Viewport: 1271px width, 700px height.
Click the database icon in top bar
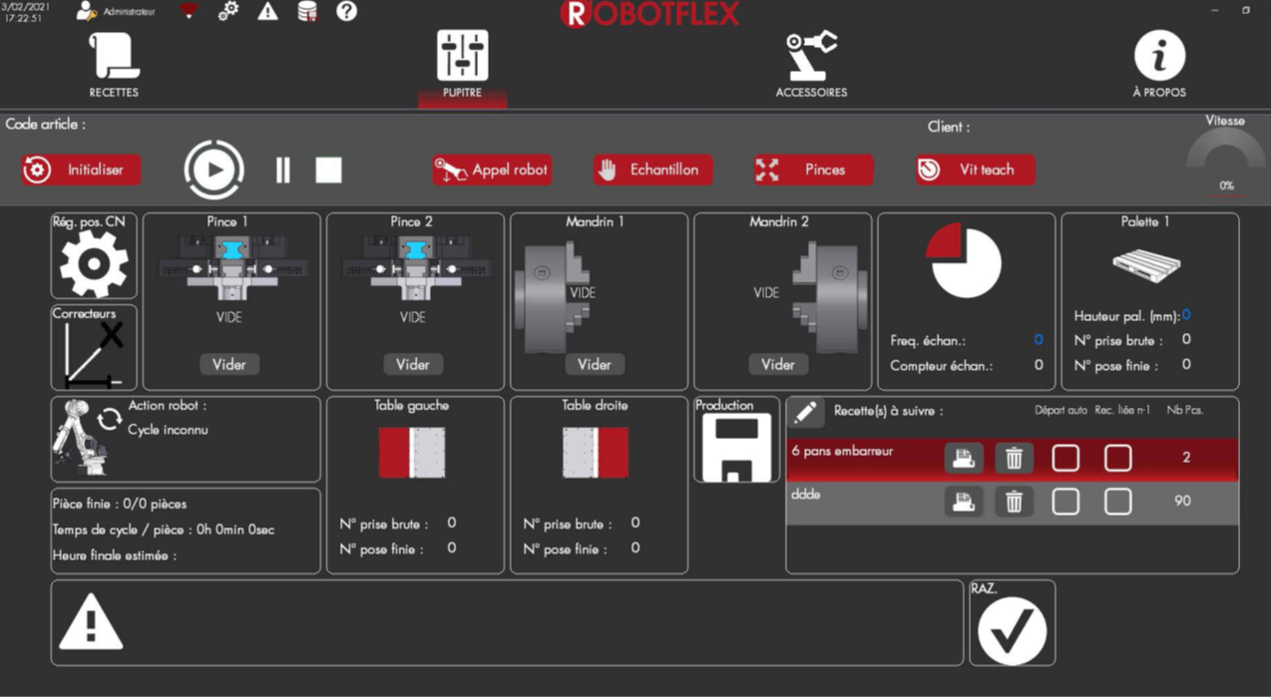coord(307,12)
